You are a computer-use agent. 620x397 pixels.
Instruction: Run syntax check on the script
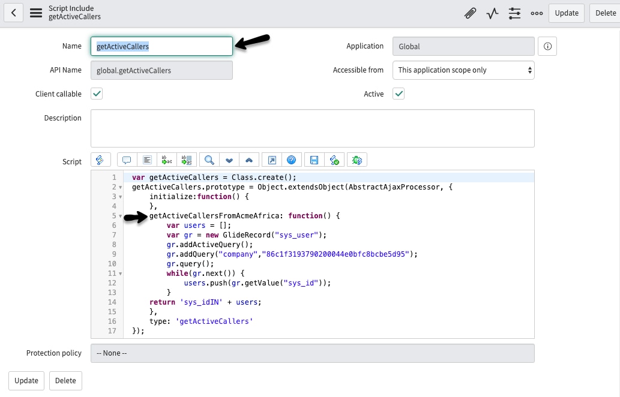(x=334, y=160)
